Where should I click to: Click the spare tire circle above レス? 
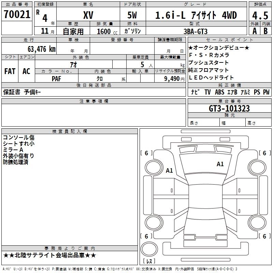click(x=149, y=249)
